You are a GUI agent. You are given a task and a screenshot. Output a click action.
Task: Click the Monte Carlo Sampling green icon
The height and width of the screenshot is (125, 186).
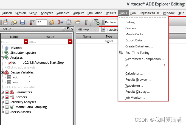[x=12, y=107]
